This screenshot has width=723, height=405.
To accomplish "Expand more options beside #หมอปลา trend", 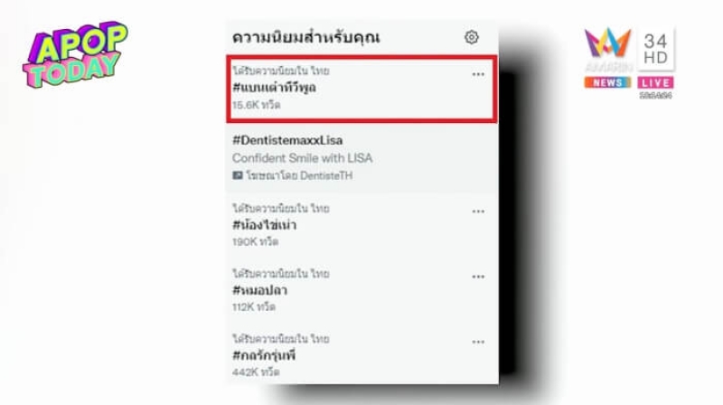I will pos(478,277).
